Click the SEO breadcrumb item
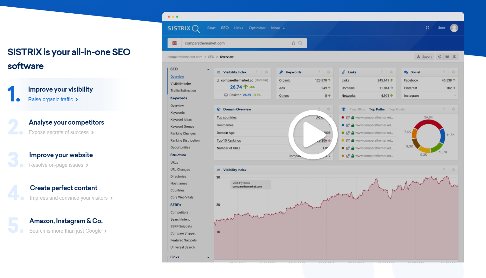The image size is (486, 278). (x=211, y=57)
